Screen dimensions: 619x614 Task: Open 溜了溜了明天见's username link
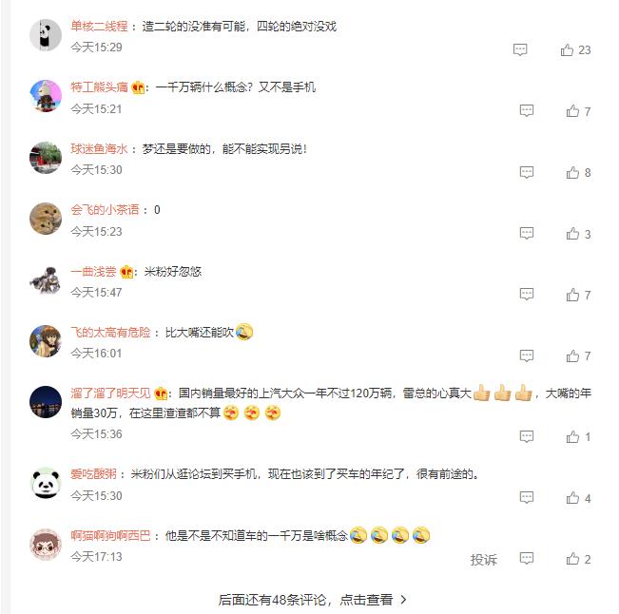click(110, 393)
